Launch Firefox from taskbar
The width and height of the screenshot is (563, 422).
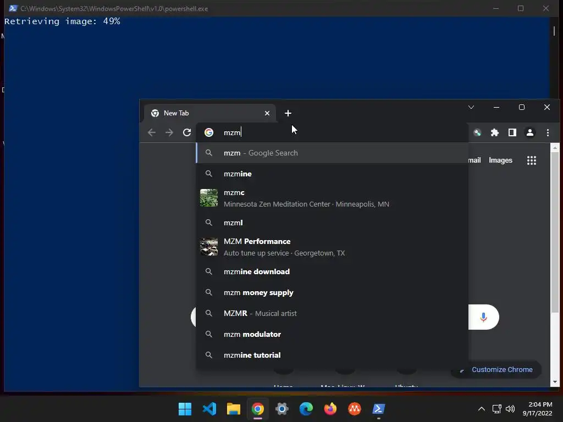(330, 409)
